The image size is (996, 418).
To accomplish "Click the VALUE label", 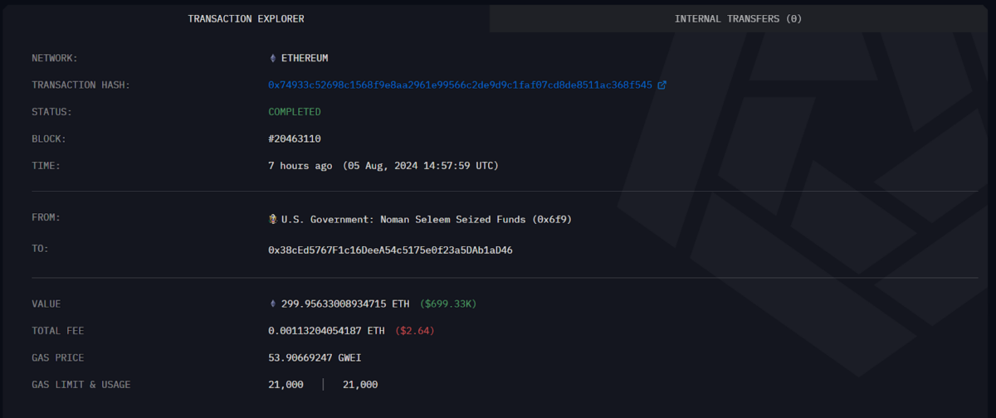I will [46, 304].
